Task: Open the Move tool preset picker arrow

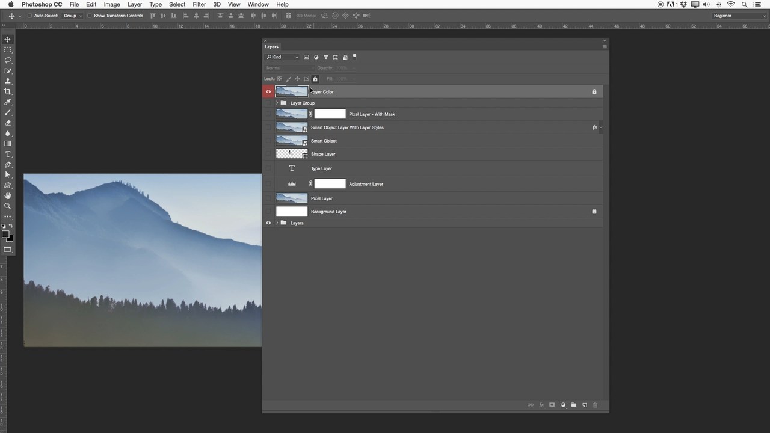Action: pyautogui.click(x=20, y=16)
